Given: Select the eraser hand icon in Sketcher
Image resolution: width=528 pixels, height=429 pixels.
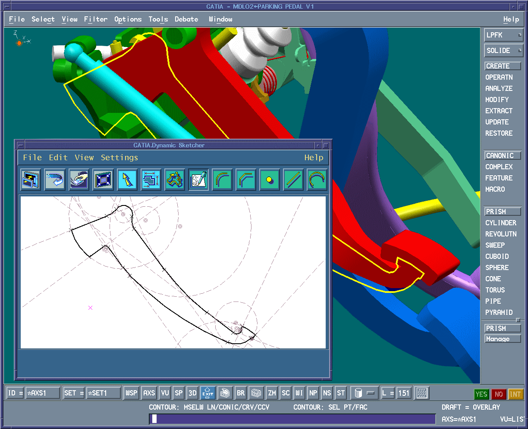Looking at the screenshot, I should coord(79,180).
